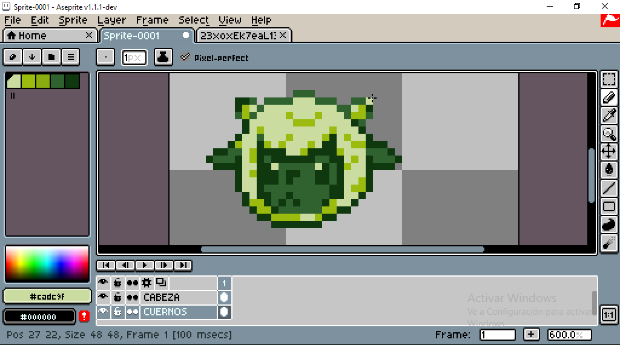
Task: Open the Sprite menu
Action: pyautogui.click(x=73, y=20)
